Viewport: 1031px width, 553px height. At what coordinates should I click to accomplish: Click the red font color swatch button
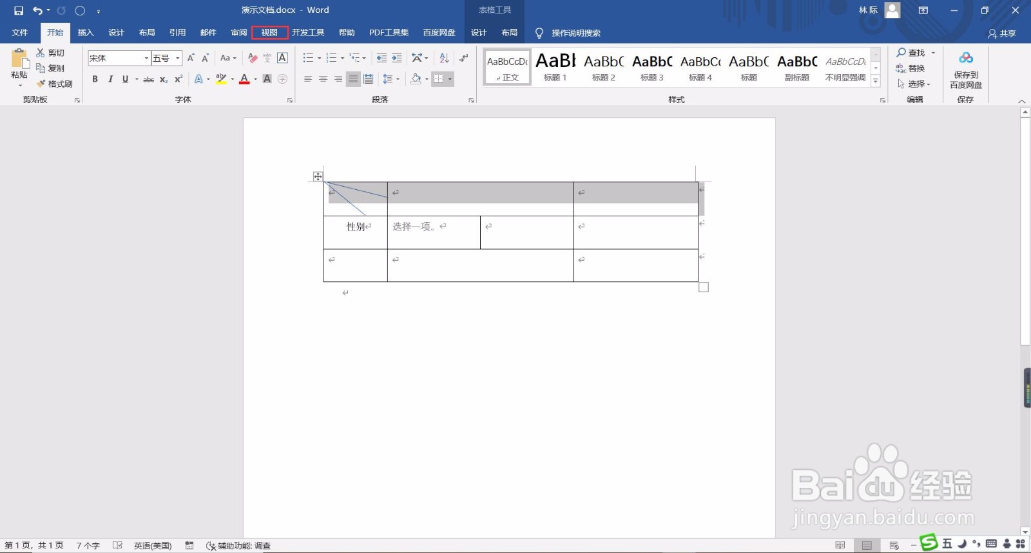[244, 79]
